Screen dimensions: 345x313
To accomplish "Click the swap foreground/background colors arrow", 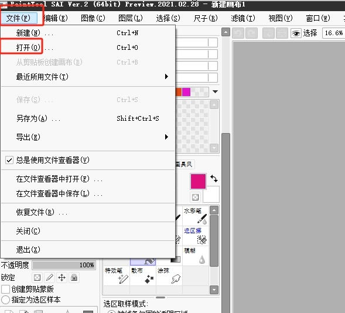I will point(214,179).
